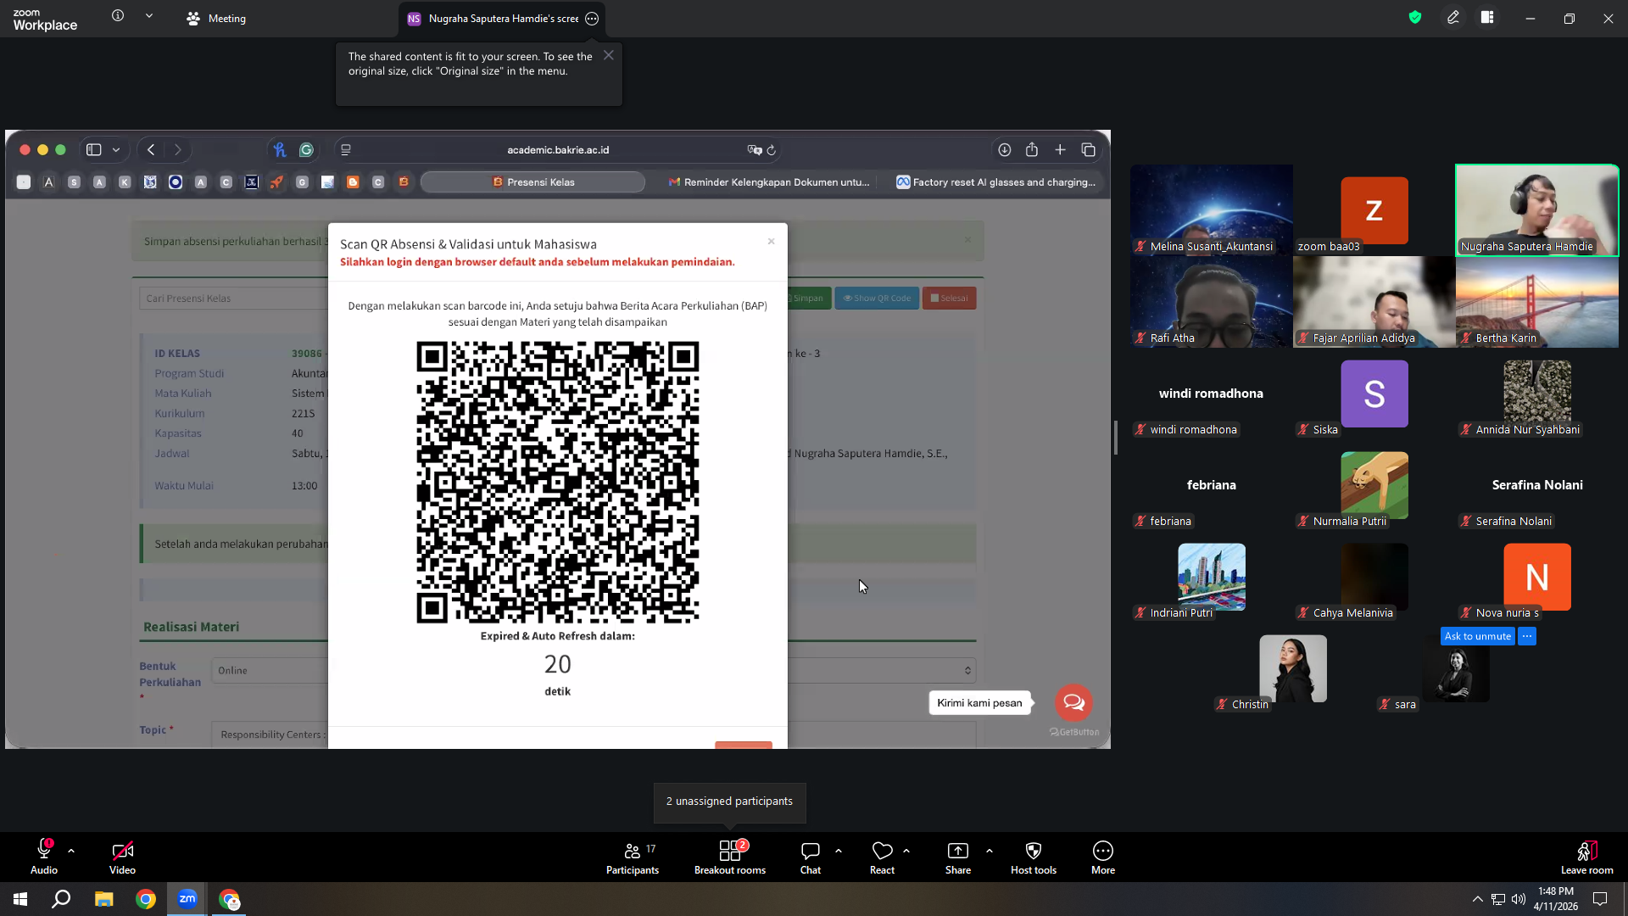
Task: Open the Windows notification center
Action: [1600, 899]
